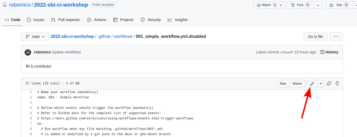Switch to the Projects tab
357x137 pixels.
point(123,20)
